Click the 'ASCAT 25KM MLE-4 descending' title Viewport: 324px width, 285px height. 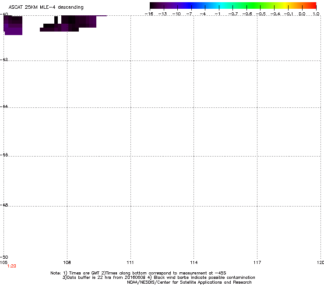(46, 7)
